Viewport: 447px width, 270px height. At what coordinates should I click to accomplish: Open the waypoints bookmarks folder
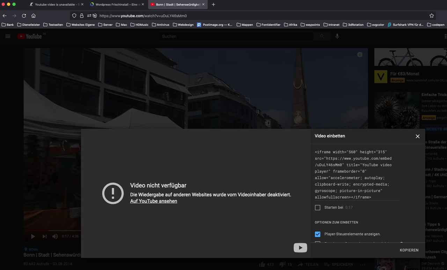(x=310, y=25)
